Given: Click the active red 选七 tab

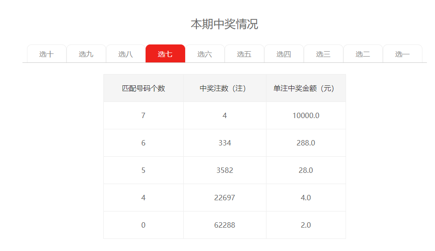Looking at the screenshot, I should 165,54.
